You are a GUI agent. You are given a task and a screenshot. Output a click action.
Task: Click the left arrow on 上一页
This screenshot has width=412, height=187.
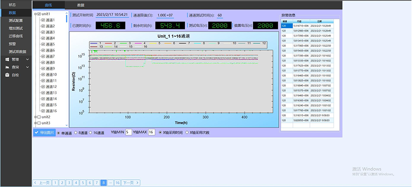(x=35, y=182)
